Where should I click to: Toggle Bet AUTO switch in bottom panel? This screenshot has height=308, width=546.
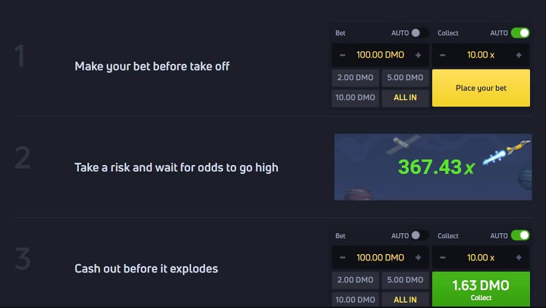tap(419, 235)
